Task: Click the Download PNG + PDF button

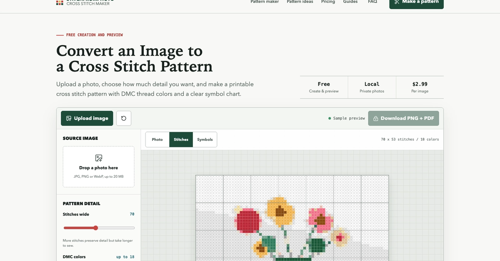Action: tap(403, 118)
